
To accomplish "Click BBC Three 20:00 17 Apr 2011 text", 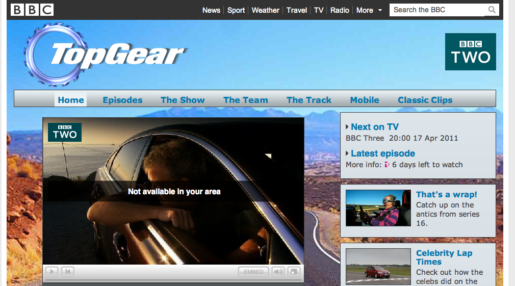I will [402, 138].
